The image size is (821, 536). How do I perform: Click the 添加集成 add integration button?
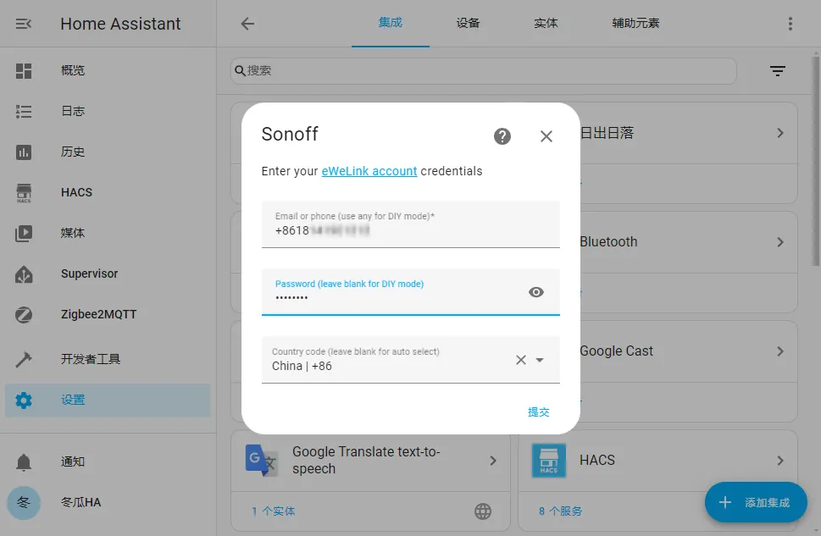tap(756, 502)
